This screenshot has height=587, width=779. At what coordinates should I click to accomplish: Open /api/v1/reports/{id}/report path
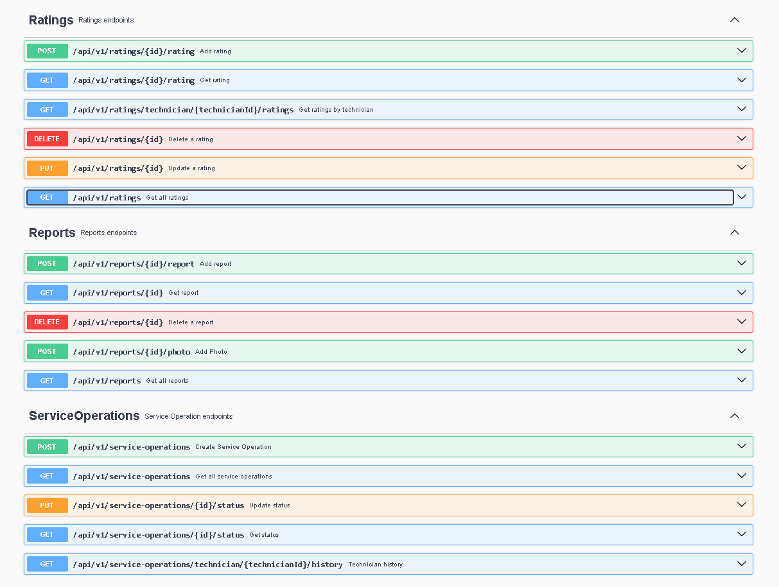134,264
